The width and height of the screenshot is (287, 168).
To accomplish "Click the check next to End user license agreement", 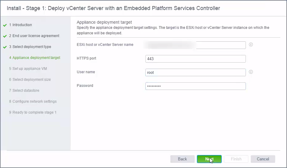I will [5, 36].
